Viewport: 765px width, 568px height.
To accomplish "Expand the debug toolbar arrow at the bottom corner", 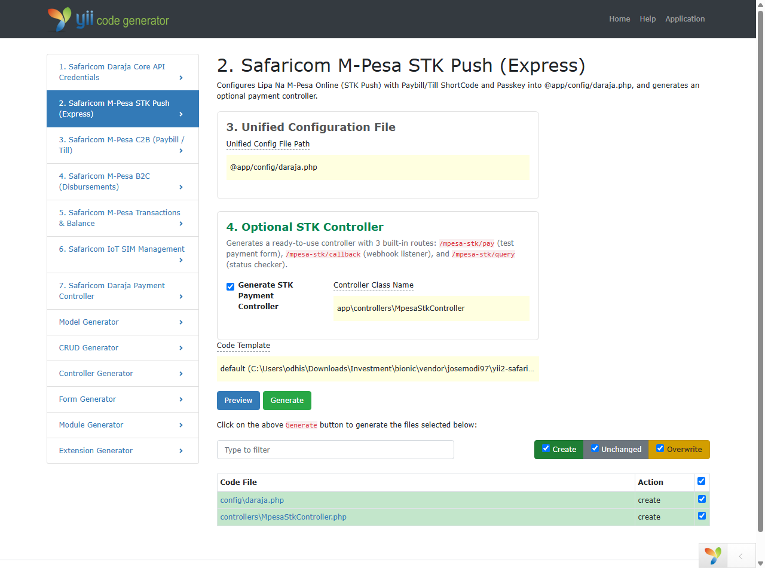I will pos(741,556).
